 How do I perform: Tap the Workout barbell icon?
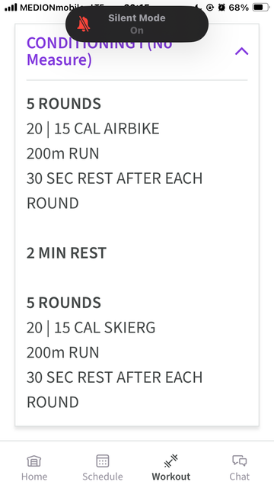(x=170, y=461)
